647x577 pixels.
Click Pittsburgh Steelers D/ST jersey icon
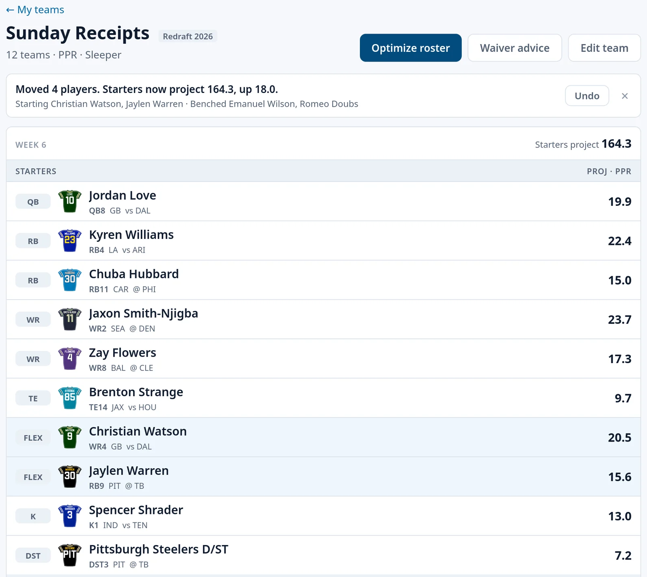[x=70, y=555]
